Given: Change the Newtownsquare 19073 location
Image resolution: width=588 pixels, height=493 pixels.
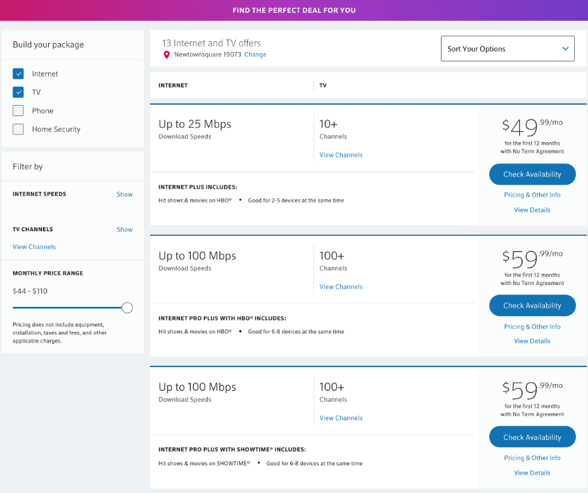Looking at the screenshot, I should [255, 54].
